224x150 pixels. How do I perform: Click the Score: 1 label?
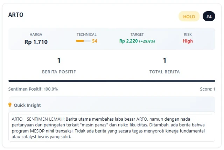[207, 89]
